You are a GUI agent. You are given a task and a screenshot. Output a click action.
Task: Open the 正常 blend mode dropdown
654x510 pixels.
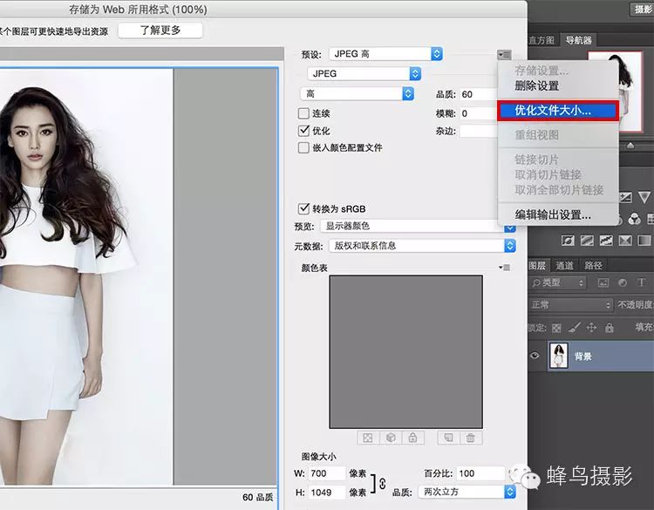point(571,305)
